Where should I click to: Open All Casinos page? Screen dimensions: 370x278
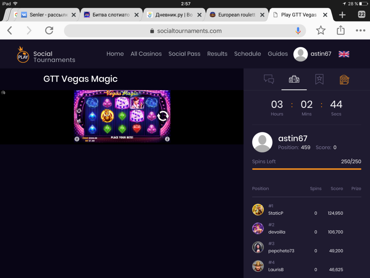pos(146,54)
